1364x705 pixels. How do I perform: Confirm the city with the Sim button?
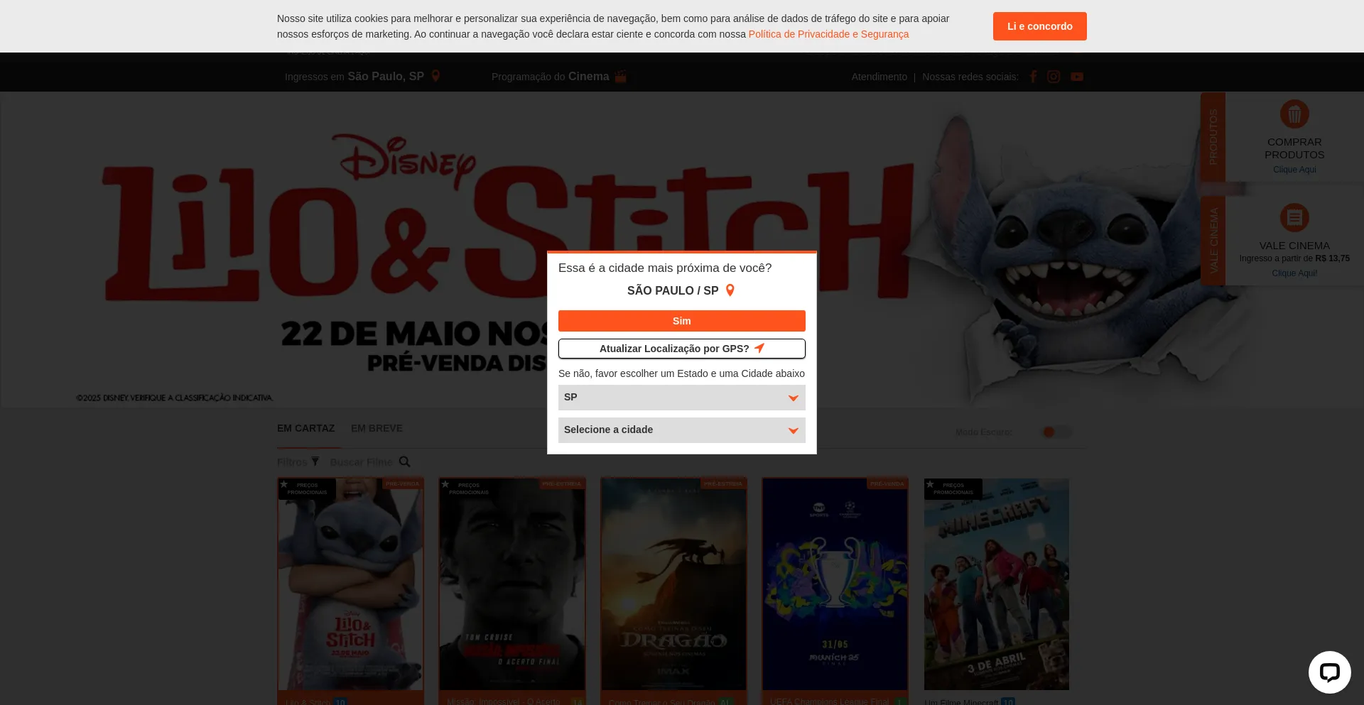(682, 321)
